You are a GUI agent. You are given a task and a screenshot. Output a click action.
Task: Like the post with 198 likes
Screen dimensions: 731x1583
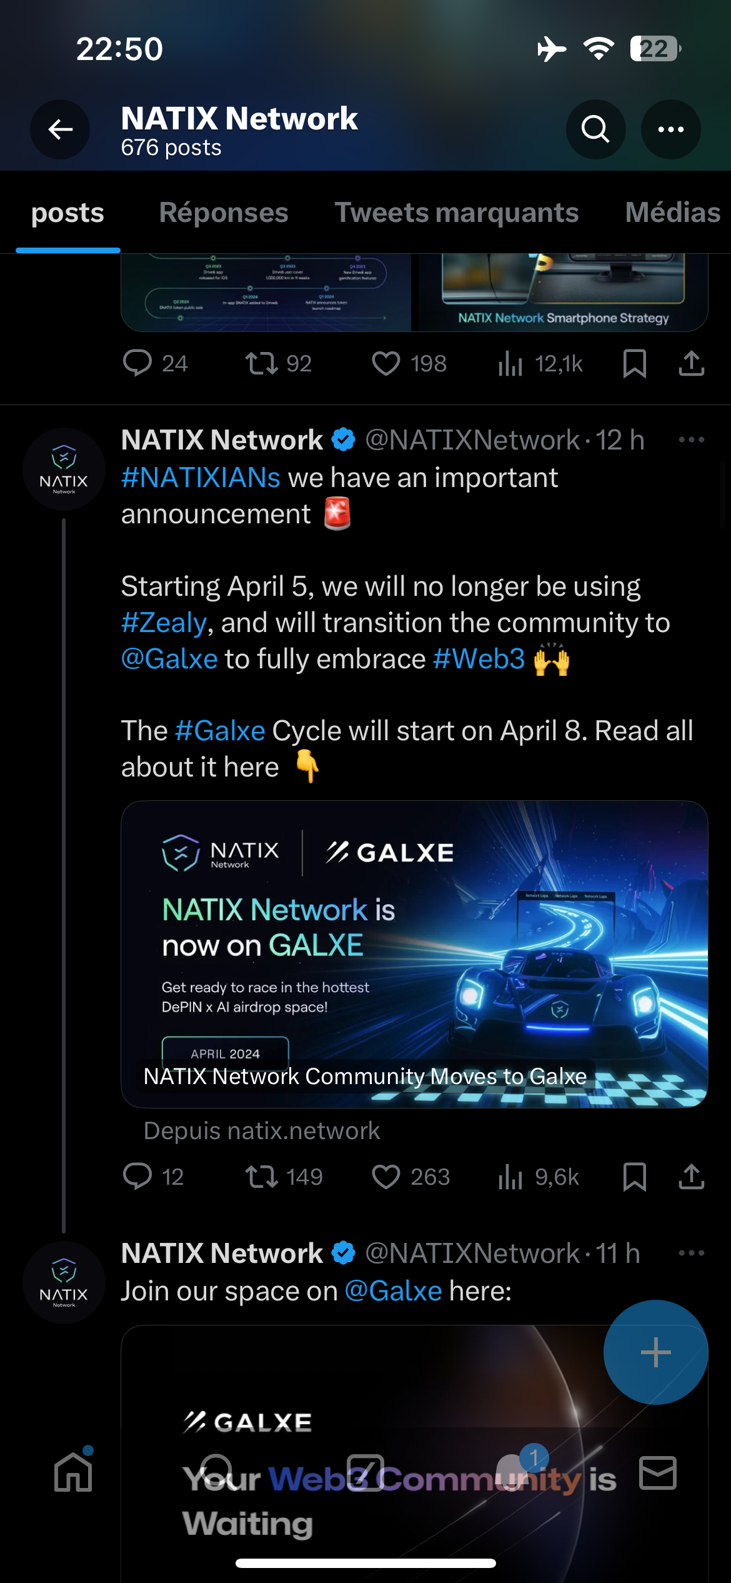point(386,363)
